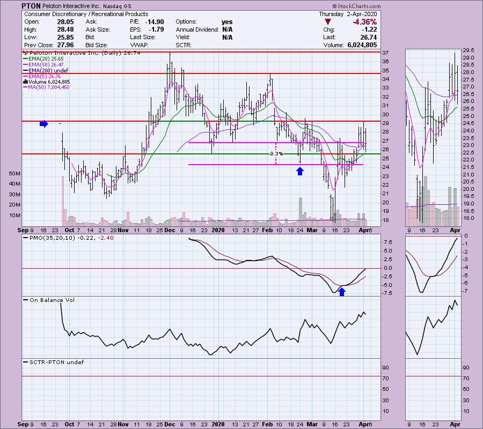483x429 pixels.
Task: Click the "Yield:" label
Action: [182, 37]
